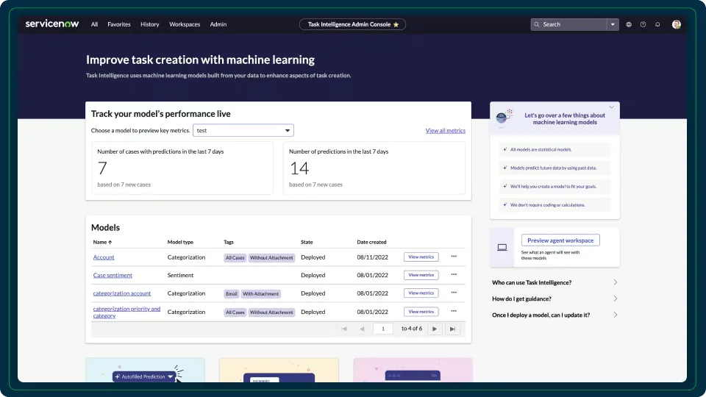Open the notifications bell icon

(x=657, y=24)
